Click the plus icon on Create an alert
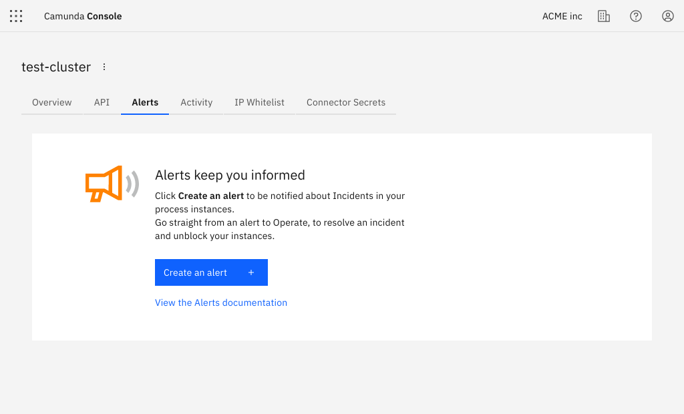 [x=251, y=272]
